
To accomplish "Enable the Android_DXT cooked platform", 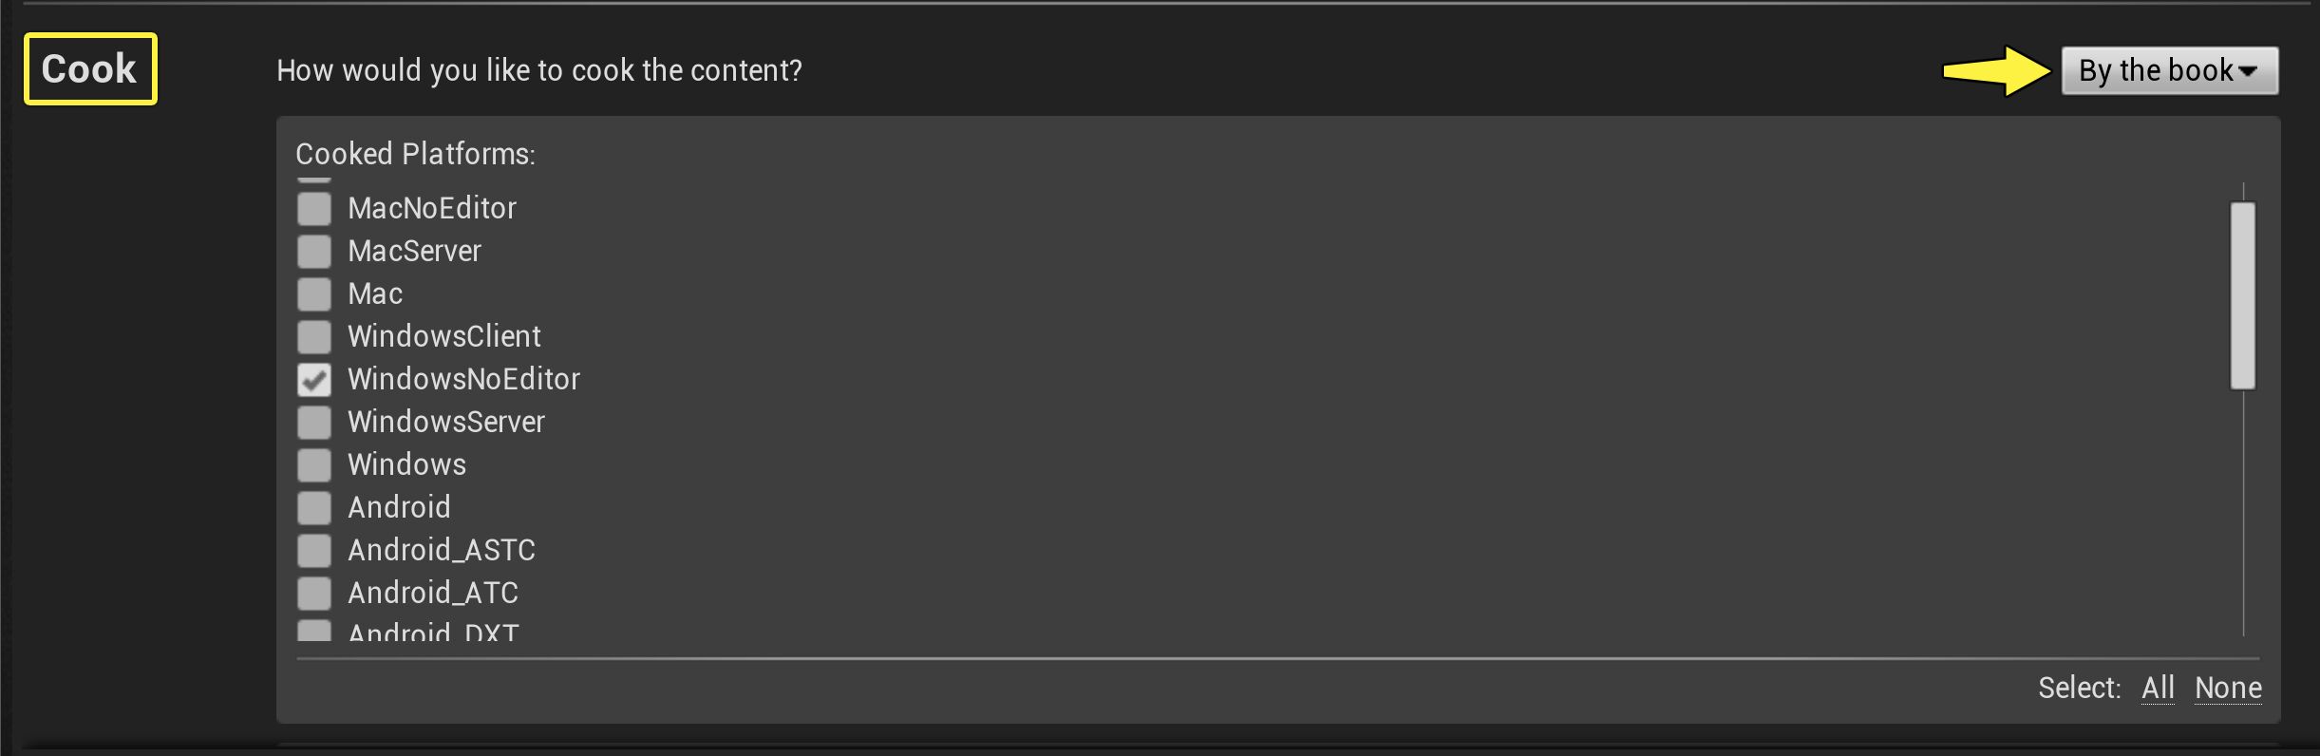I will (313, 632).
